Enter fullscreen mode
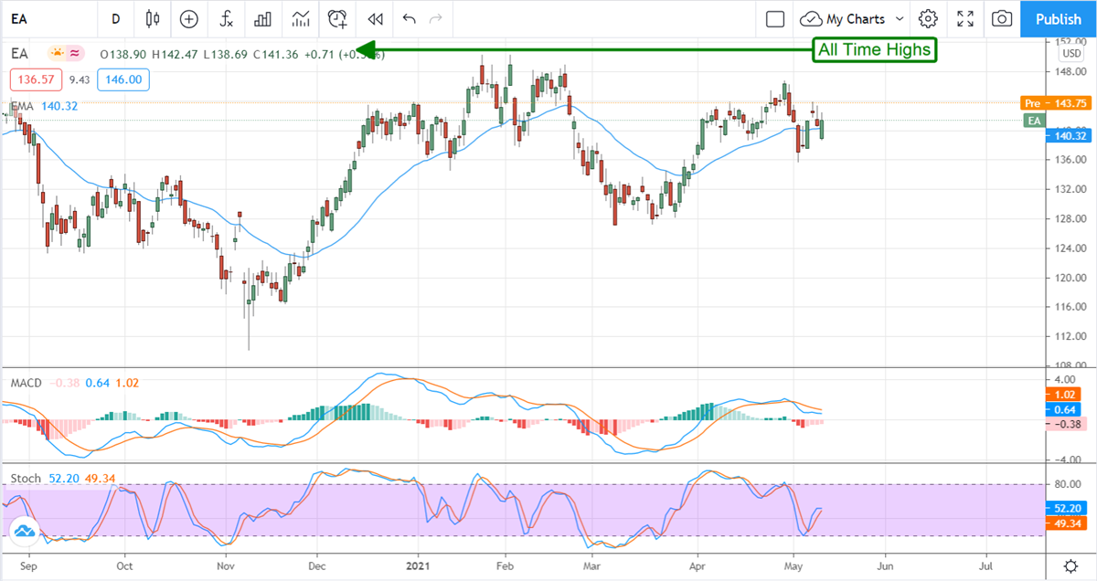 pos(965,18)
